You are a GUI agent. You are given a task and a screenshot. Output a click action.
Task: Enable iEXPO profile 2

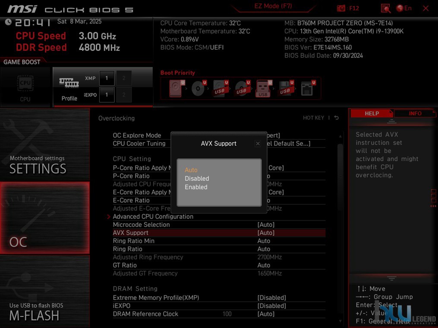(x=124, y=94)
